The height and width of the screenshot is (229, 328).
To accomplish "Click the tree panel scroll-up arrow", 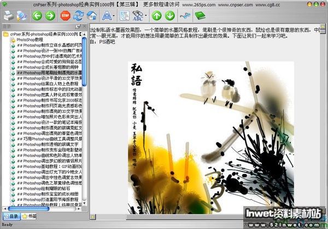I will coord(84,34).
